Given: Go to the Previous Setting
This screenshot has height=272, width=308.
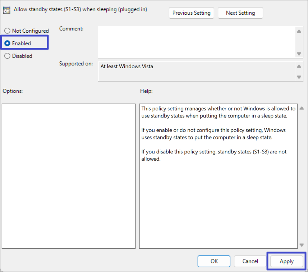Looking at the screenshot, I should [x=191, y=13].
